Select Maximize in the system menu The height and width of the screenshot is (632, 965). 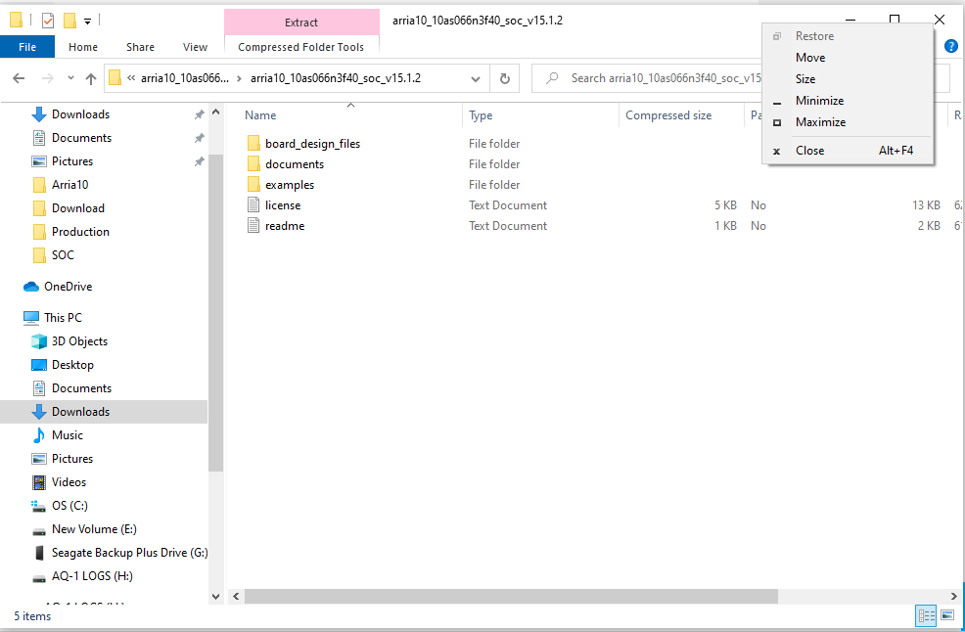849,122
